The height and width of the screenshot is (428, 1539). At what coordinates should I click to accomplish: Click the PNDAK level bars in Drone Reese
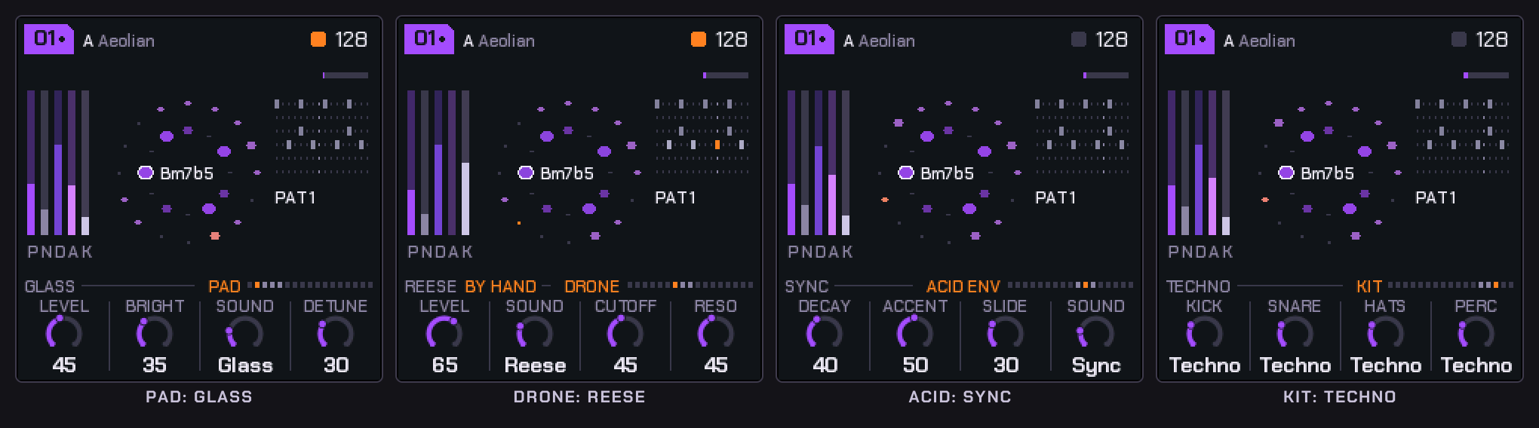(439, 163)
